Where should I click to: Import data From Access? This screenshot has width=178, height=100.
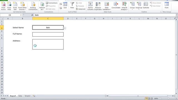tap(3, 6)
